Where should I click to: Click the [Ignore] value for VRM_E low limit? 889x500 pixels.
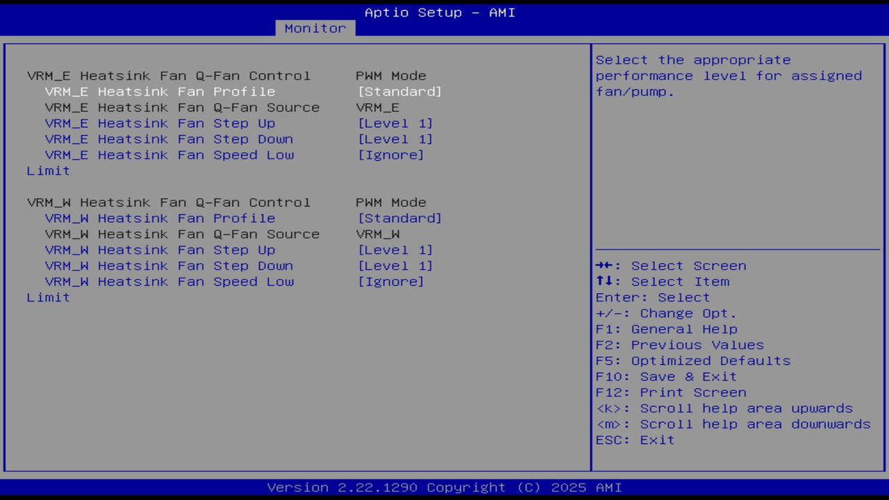tap(391, 155)
